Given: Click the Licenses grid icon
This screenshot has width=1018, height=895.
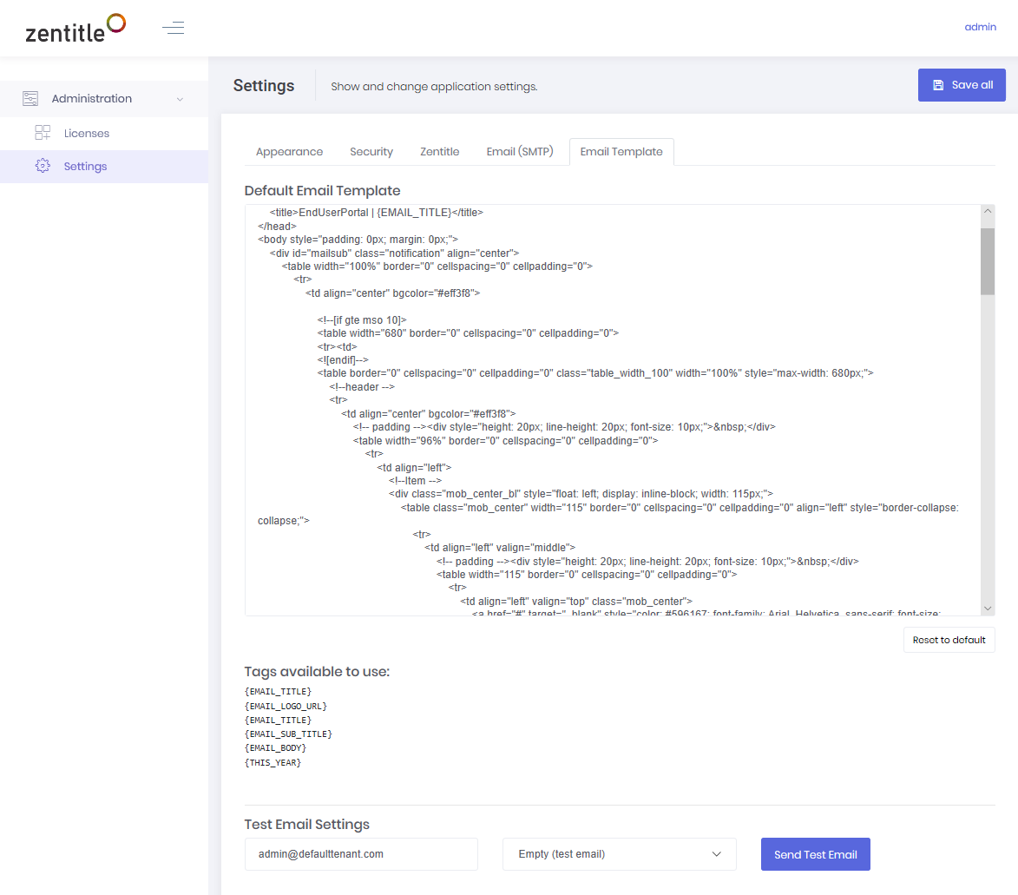Looking at the screenshot, I should click(x=43, y=133).
